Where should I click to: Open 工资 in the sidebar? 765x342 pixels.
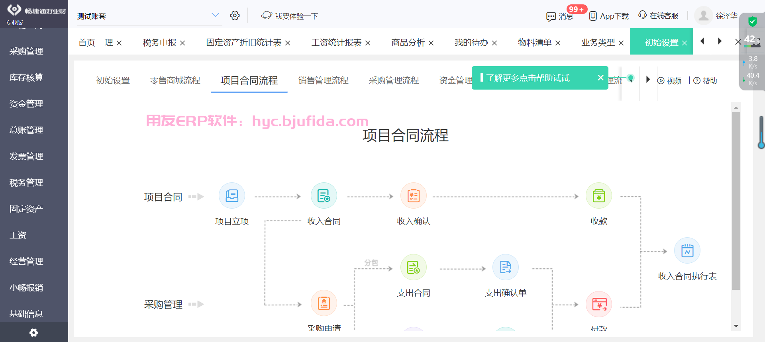[x=18, y=235]
